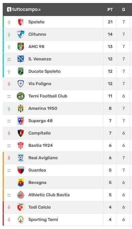The image size is (132, 229).
Task: Select the Real Avigliano team name
Action: point(43,158)
